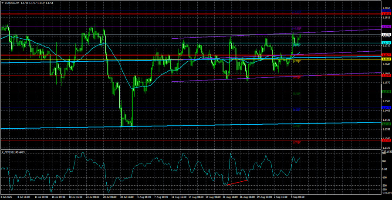Click the thick red horizontal line at 1.1828
392x200 pixels.
[x=174, y=14]
